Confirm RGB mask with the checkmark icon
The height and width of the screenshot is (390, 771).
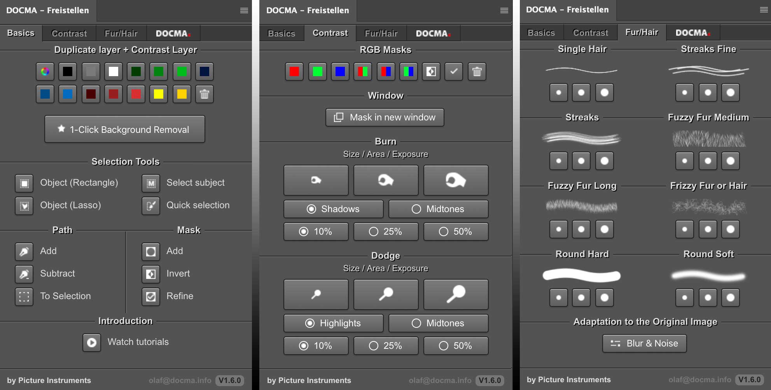click(454, 71)
